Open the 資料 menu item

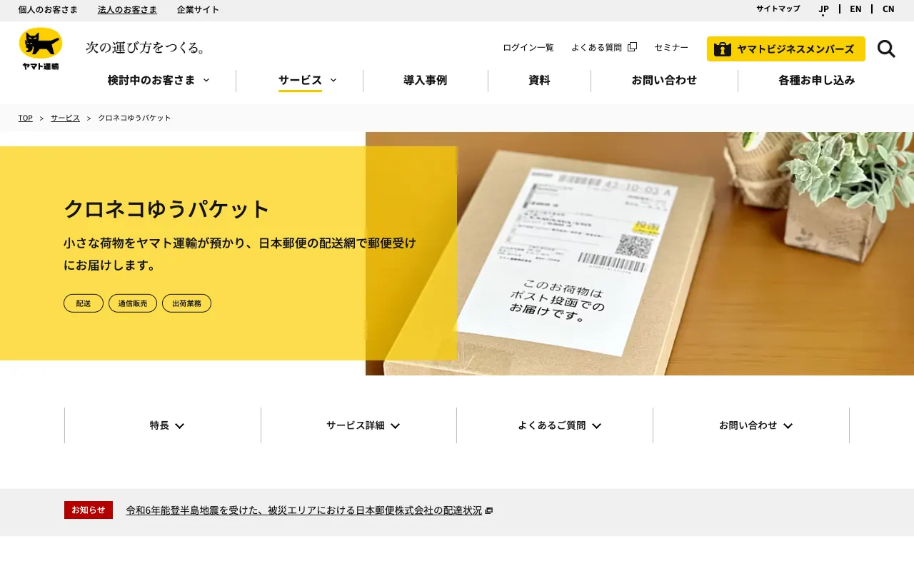[x=539, y=81]
